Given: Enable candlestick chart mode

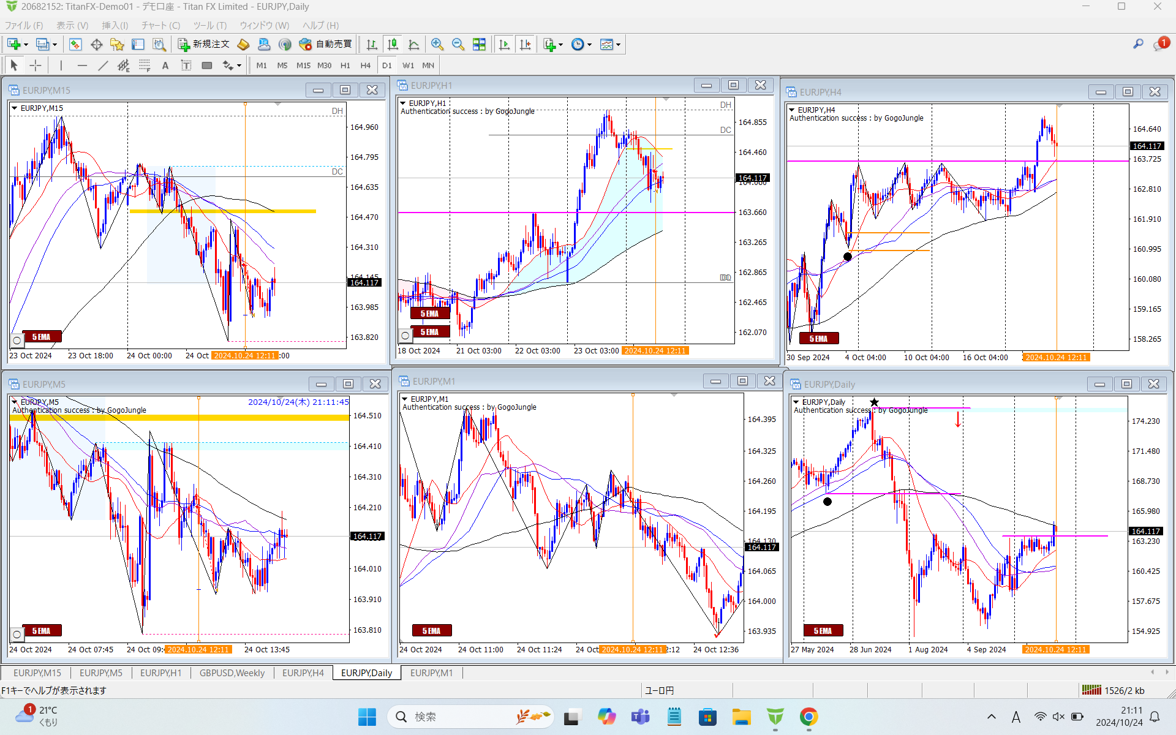Looking at the screenshot, I should point(393,44).
